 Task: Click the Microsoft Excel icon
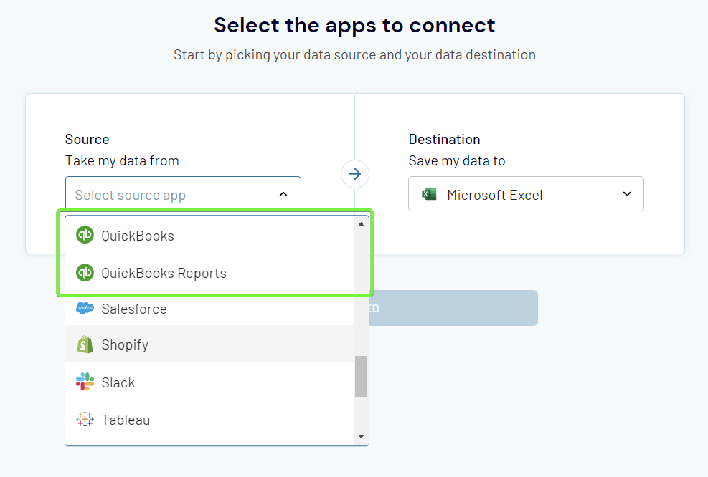(429, 194)
